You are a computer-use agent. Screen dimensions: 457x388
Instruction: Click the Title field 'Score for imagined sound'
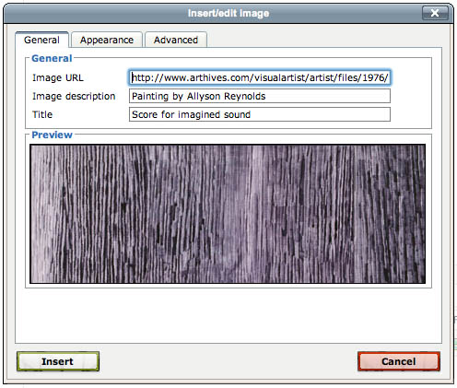(260, 114)
